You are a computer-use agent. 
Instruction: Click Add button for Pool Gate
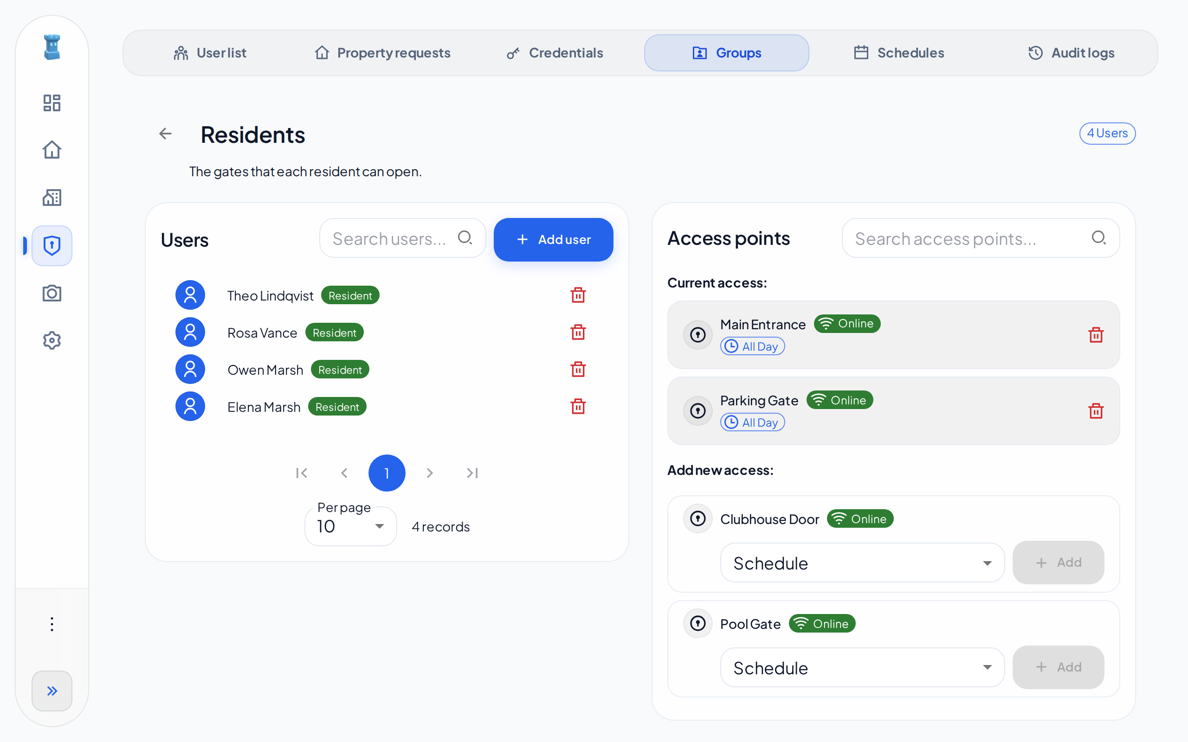(1058, 667)
